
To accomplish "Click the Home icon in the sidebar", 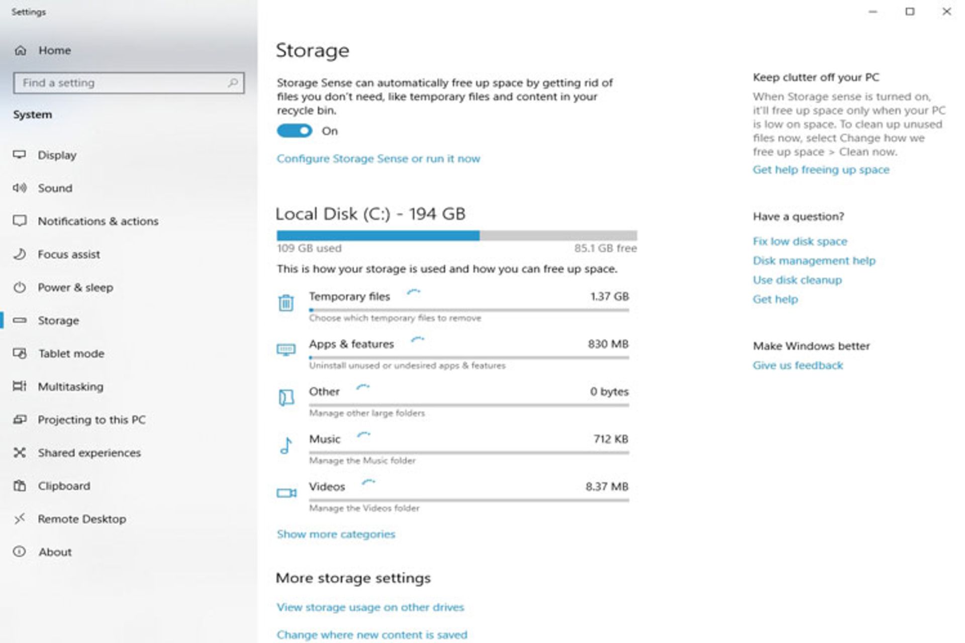I will (x=20, y=50).
